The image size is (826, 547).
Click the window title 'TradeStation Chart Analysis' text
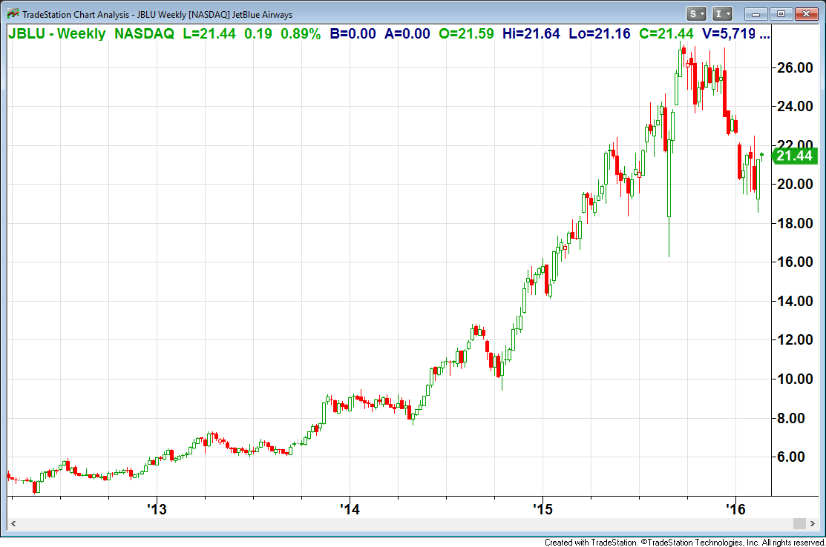point(76,15)
